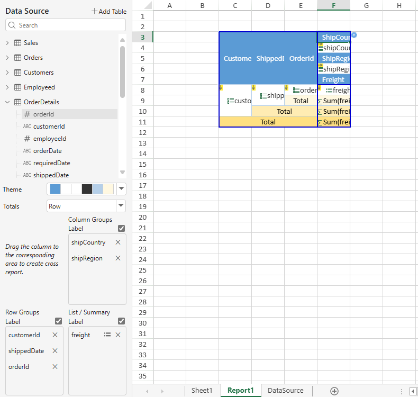Click the settings gear icon beside ShipCountry cell

[x=354, y=35]
